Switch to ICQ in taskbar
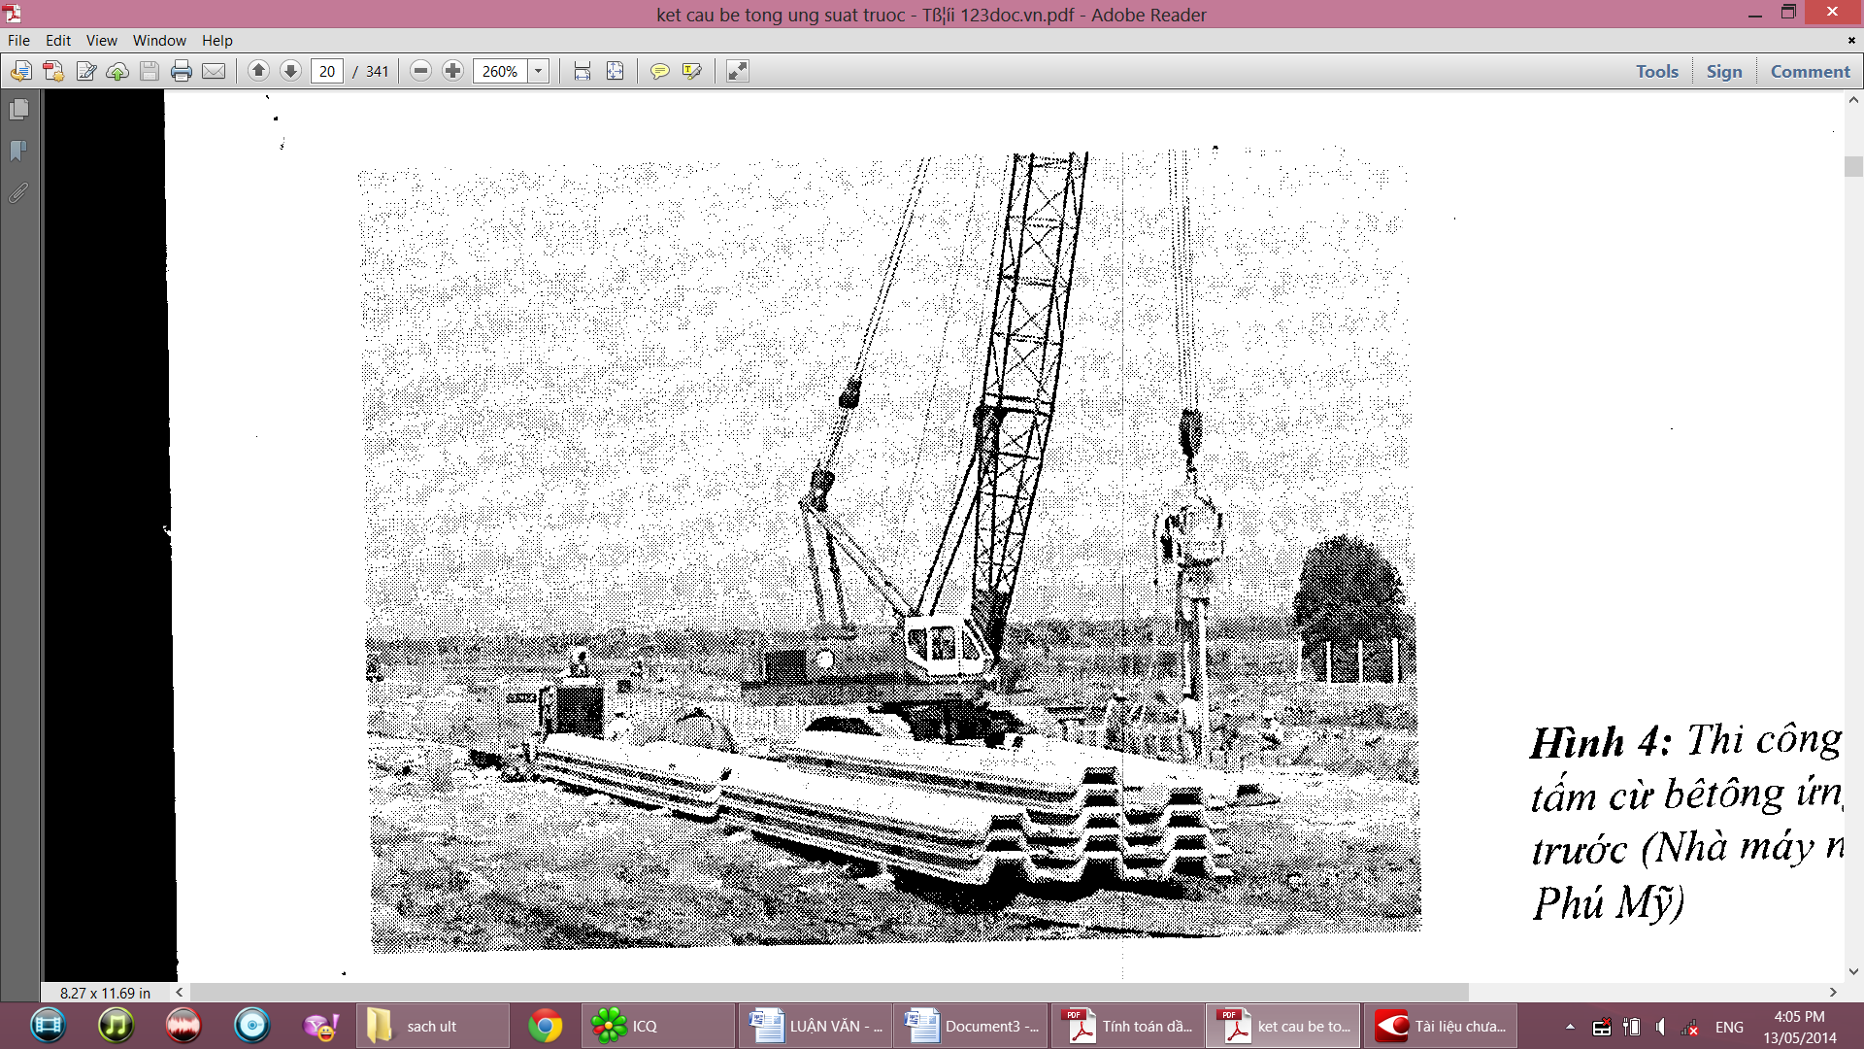Viewport: 1864px width, 1049px height. click(657, 1026)
